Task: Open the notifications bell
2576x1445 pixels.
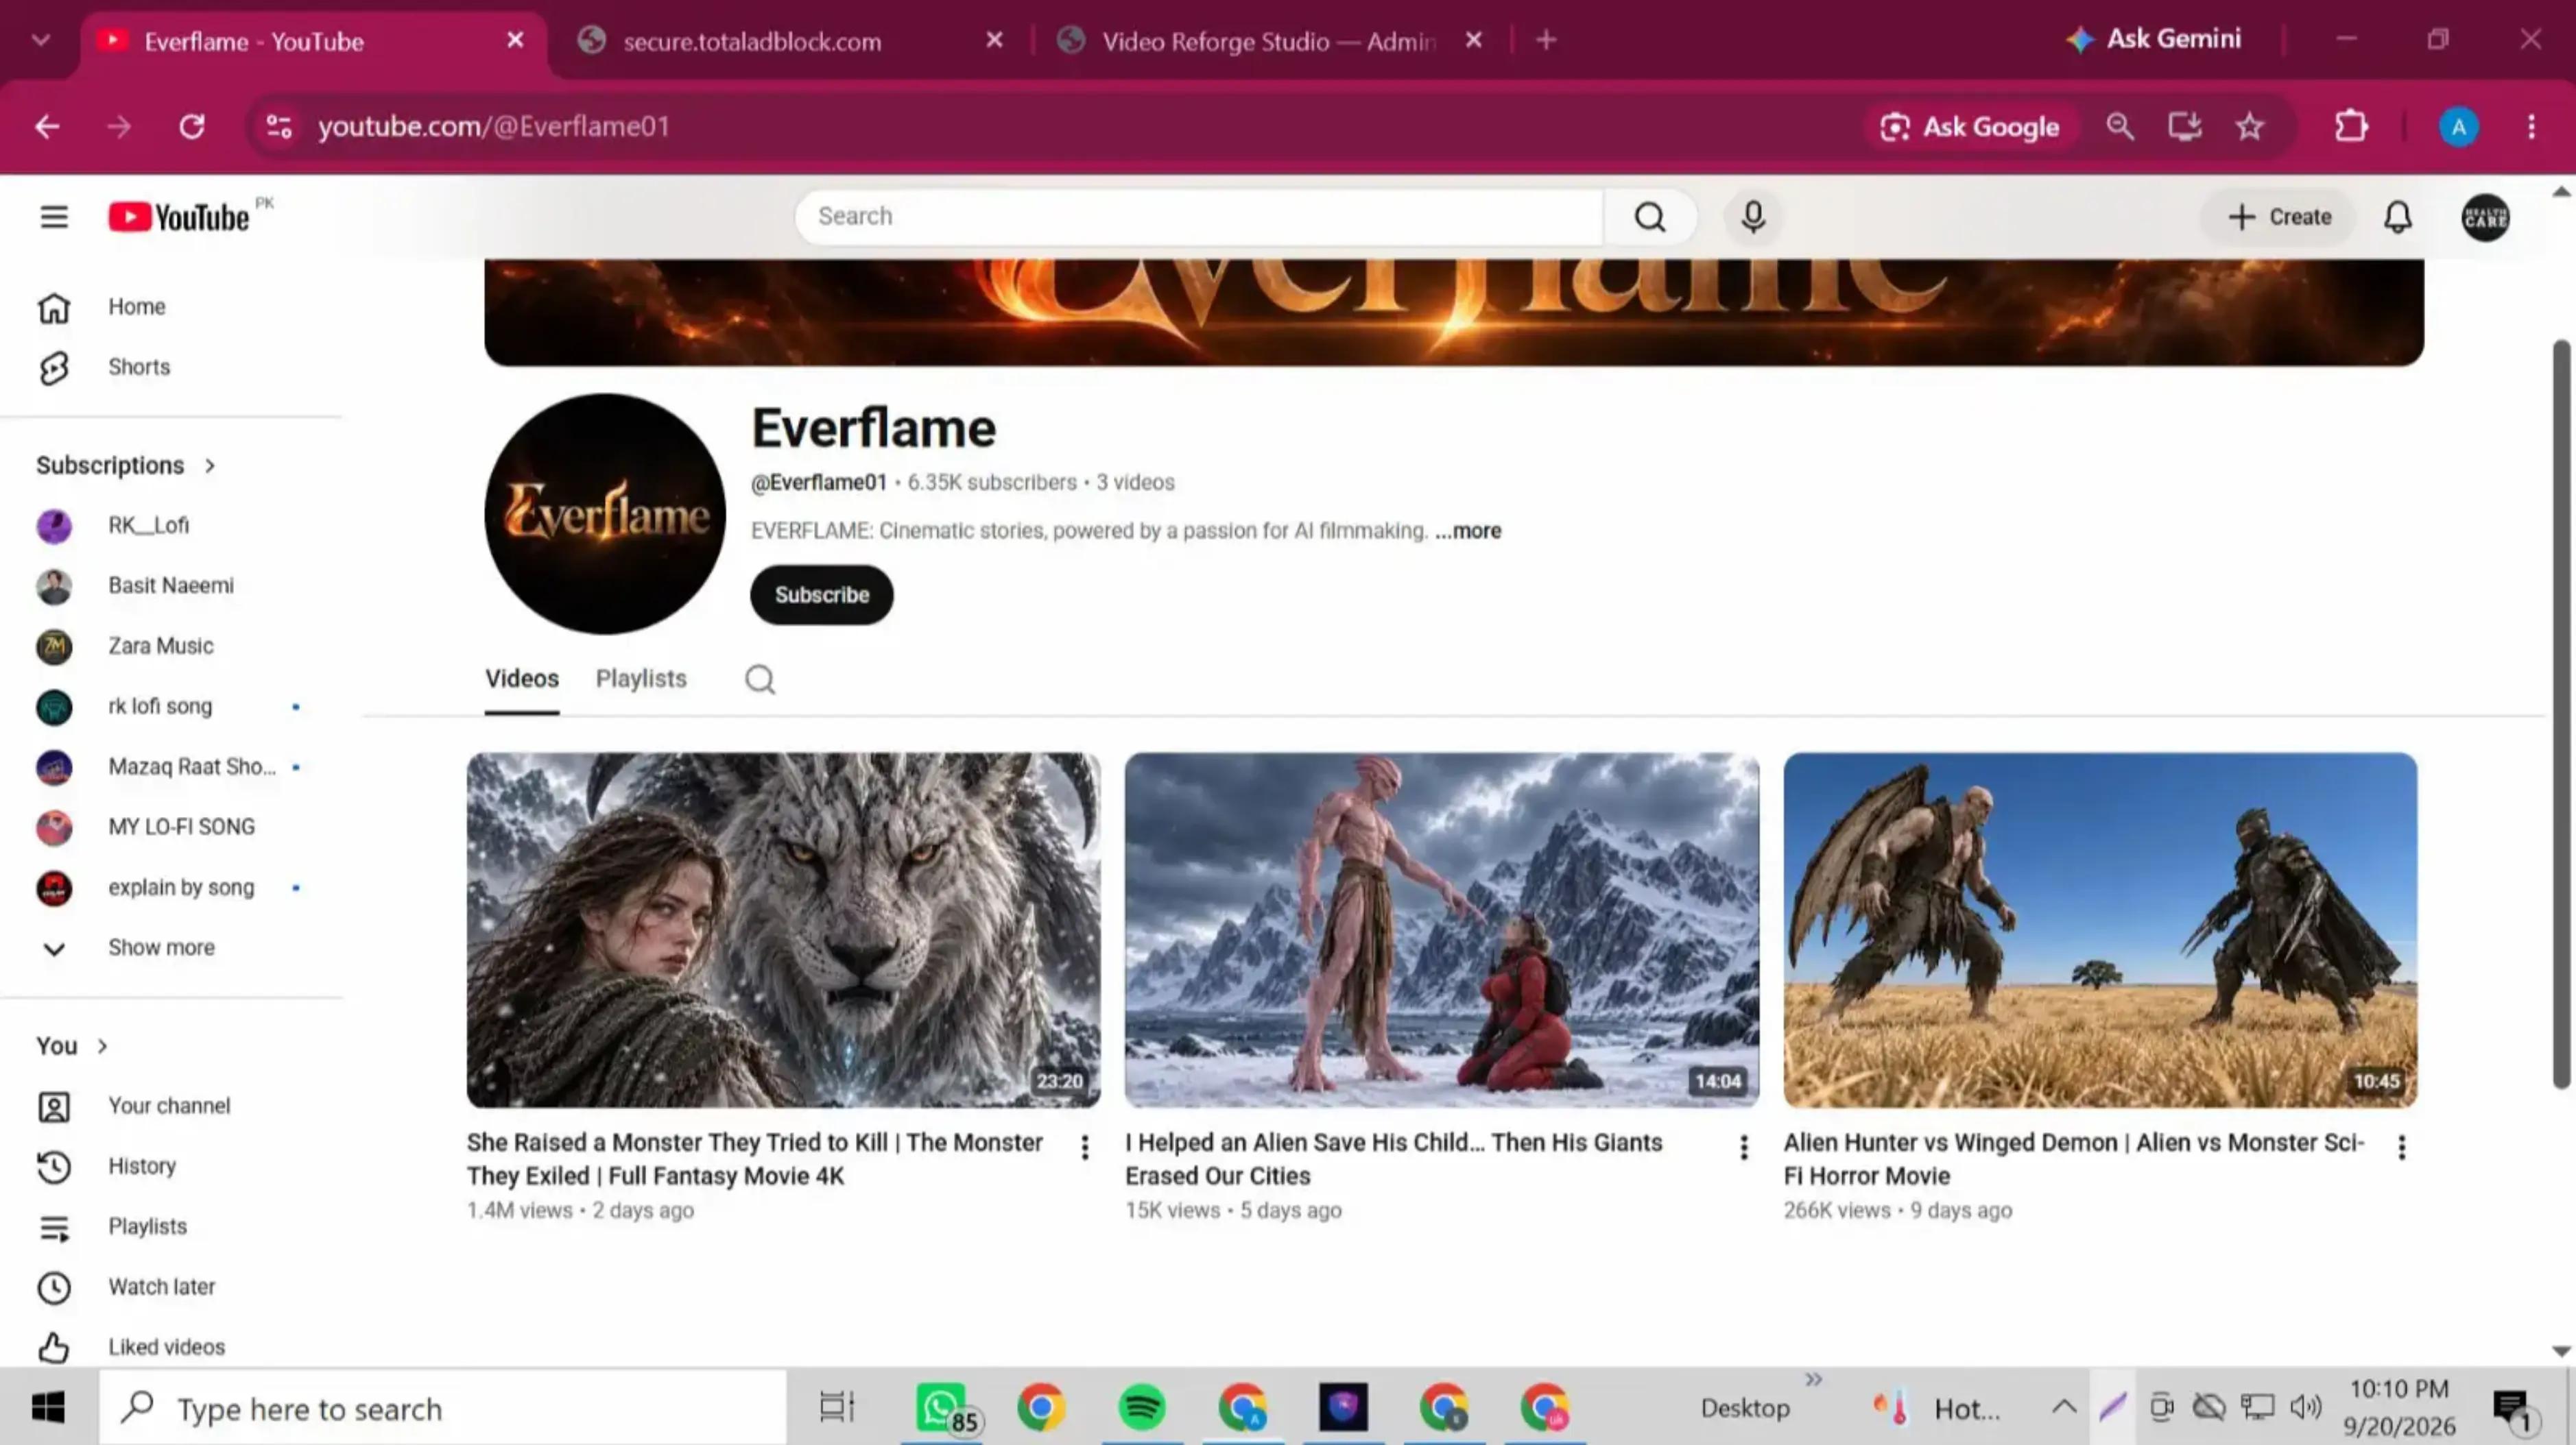Action: 2398,217
